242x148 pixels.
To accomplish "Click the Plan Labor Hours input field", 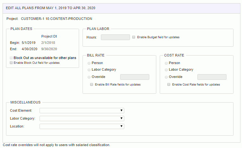I will [115, 37].
